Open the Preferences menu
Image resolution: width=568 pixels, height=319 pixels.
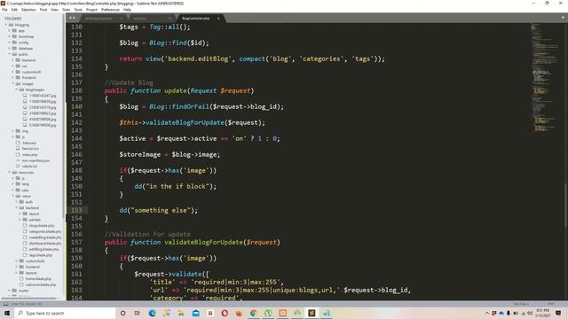tap(110, 10)
